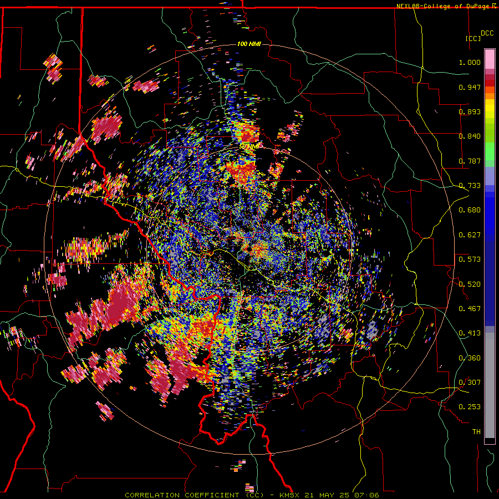
Task: Click the 0.947 legend value
Action: (x=470, y=87)
